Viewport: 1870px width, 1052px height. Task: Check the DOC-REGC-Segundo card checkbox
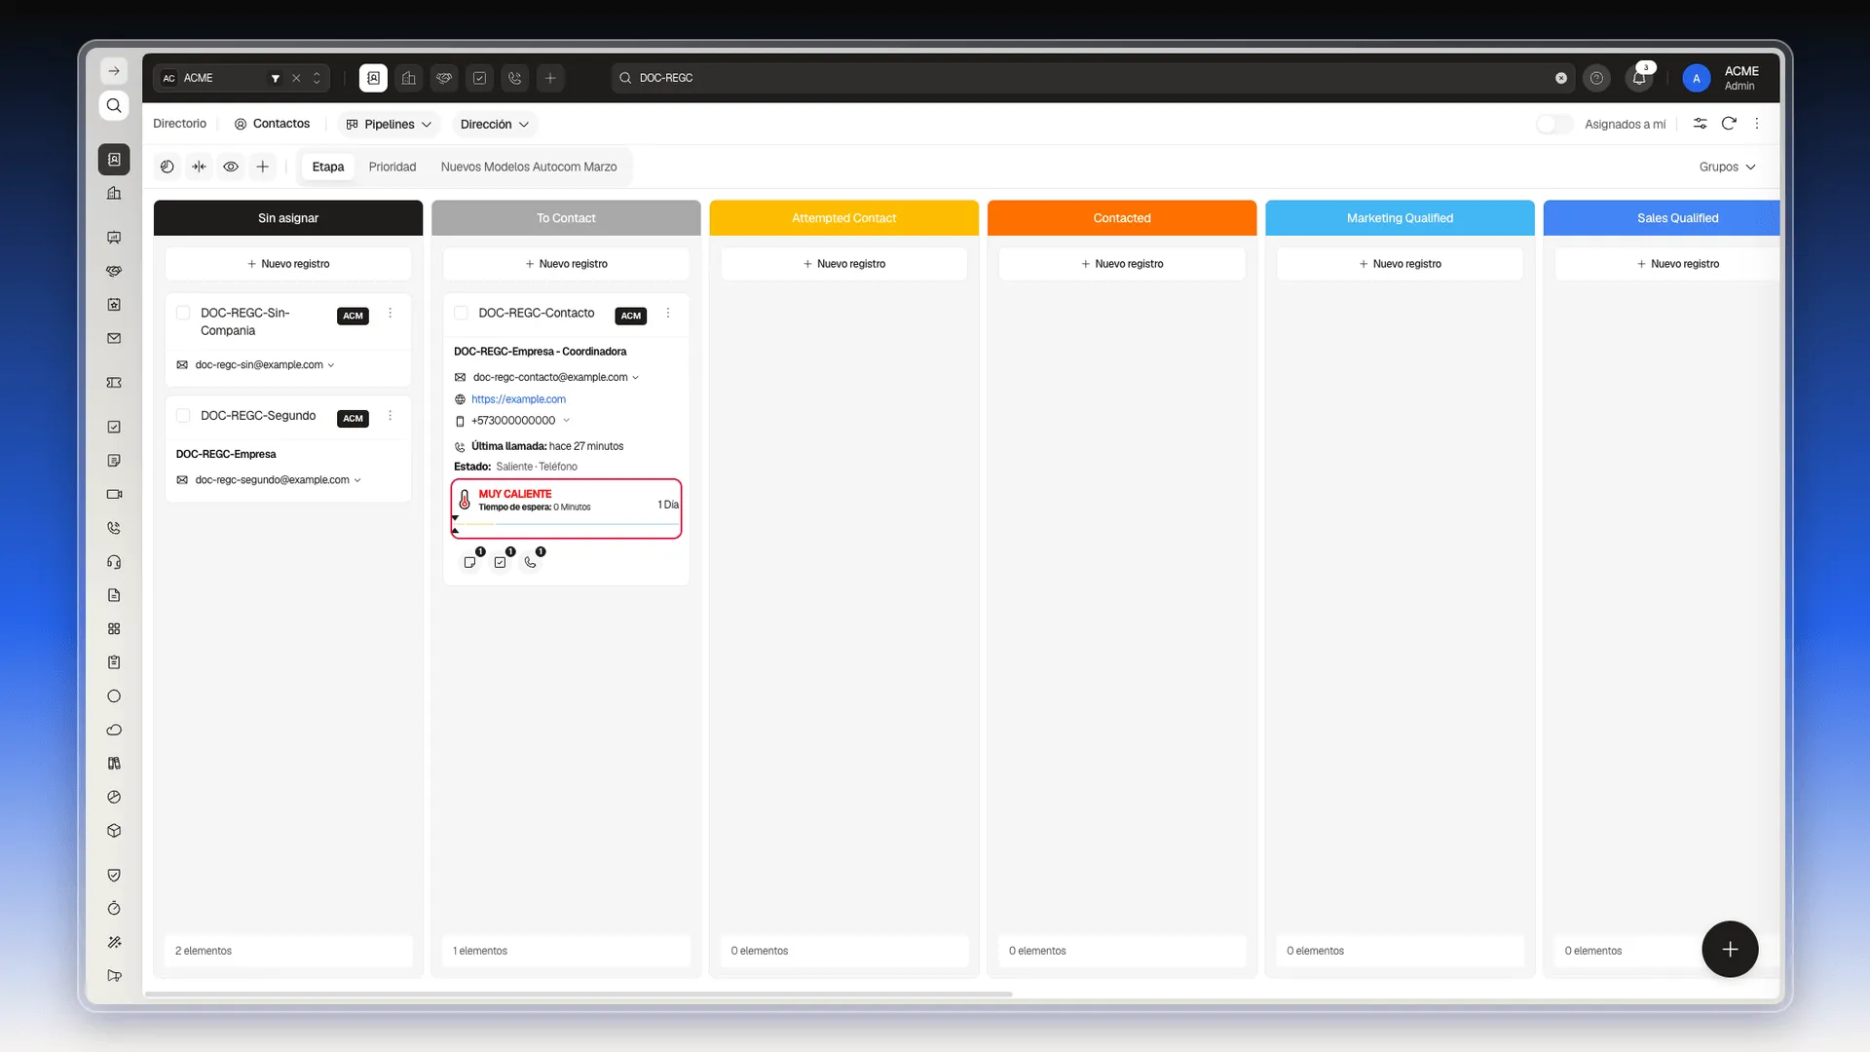point(183,416)
